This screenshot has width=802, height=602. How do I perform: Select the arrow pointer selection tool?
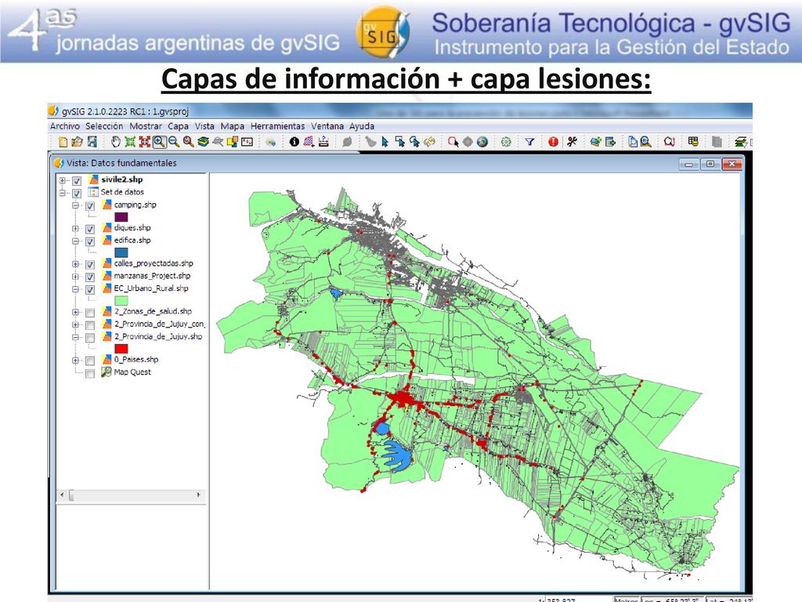(385, 142)
